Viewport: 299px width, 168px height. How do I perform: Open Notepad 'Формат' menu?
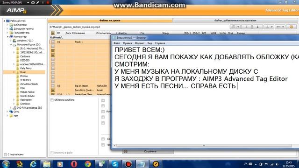(140, 43)
